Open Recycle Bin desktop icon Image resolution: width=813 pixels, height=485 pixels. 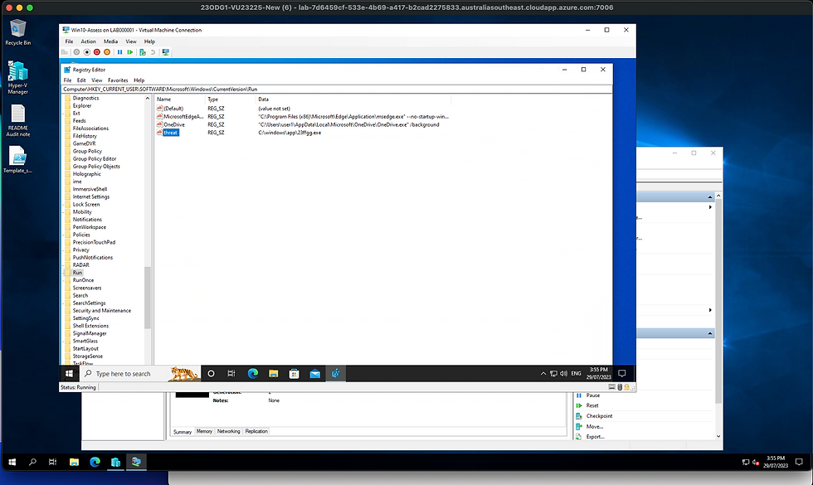[x=17, y=32]
